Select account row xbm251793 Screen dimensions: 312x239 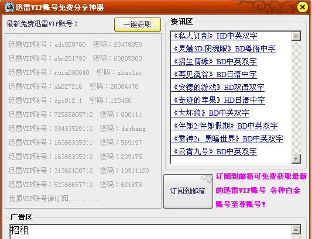[75, 58]
